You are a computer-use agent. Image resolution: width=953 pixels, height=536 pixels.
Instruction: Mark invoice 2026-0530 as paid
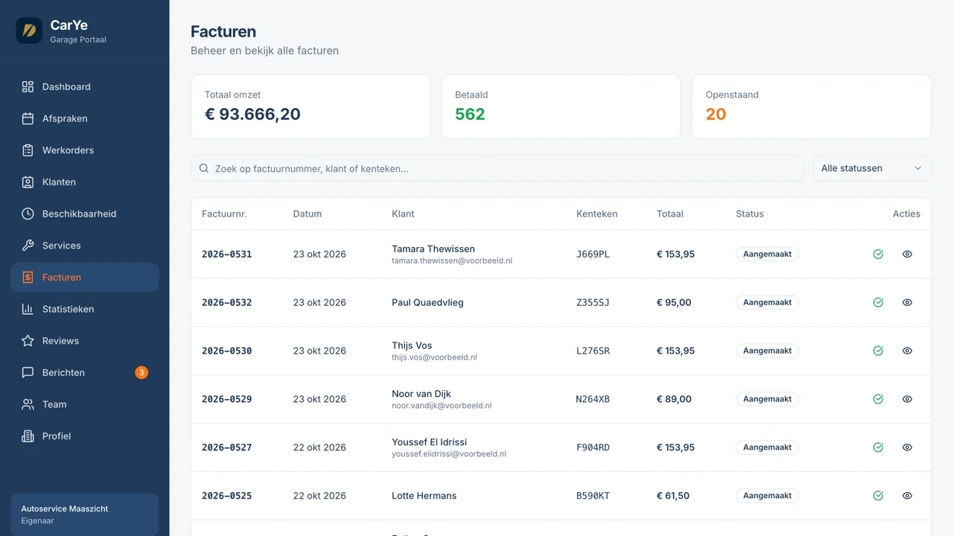(879, 351)
